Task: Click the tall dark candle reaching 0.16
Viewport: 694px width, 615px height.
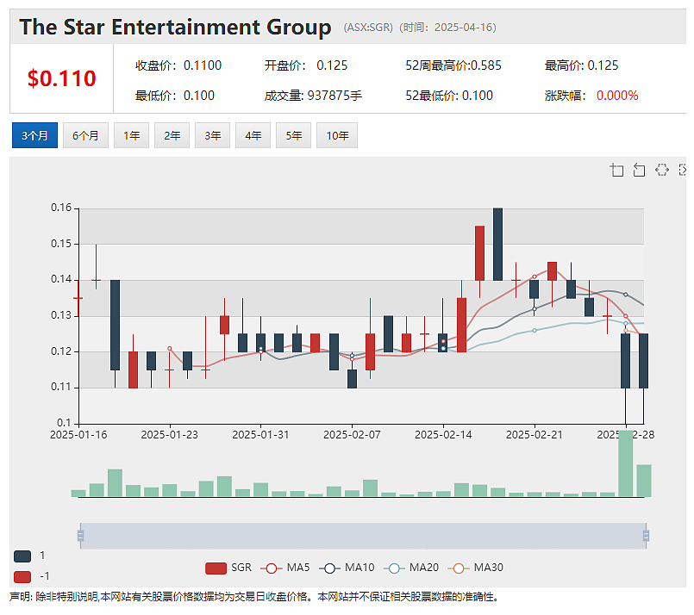Action: click(x=497, y=244)
